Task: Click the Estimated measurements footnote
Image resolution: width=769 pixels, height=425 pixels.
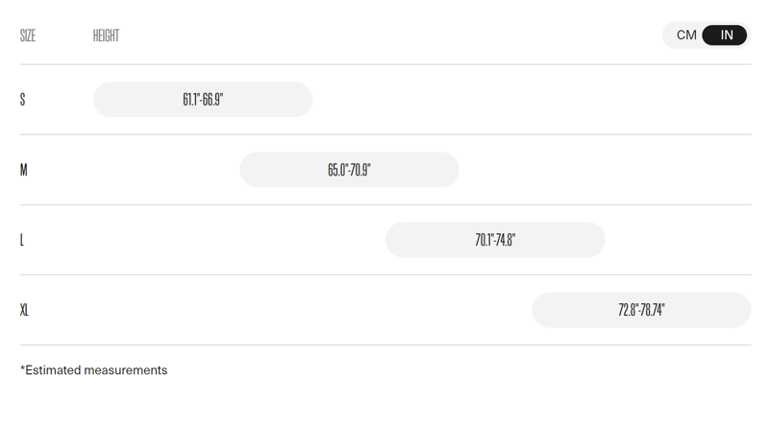Action: click(94, 370)
